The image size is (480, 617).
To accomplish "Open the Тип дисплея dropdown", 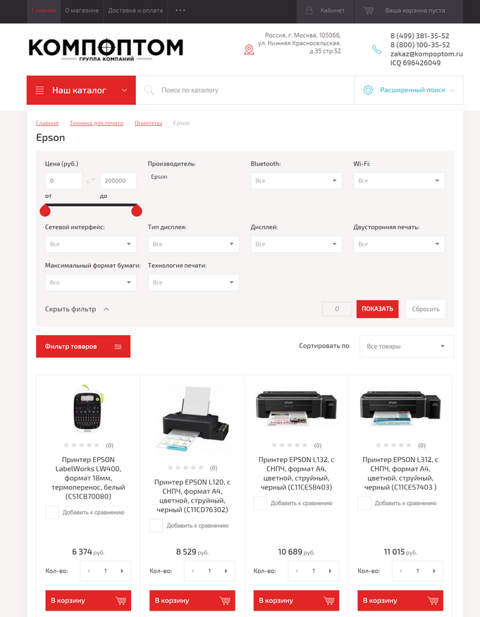I will pyautogui.click(x=193, y=244).
